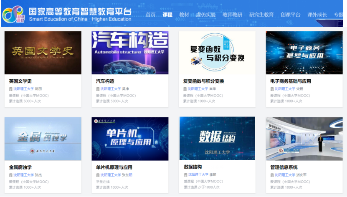The height and width of the screenshot is (197, 347).
Task: Click 沈阳理工大学 link under 复变函数与积分变换
Action: tap(198, 88)
